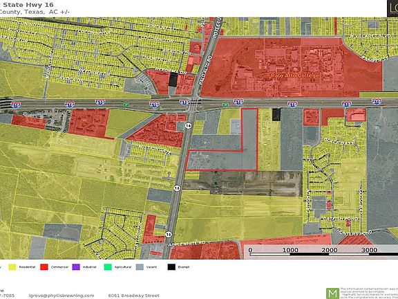Click the Highway 16 shield beside Applewhite Rd
This screenshot has width=398, height=299.
169,234
